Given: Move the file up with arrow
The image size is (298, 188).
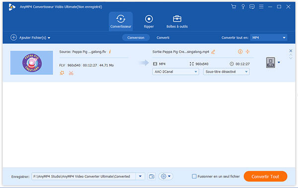Looking at the screenshot, I should (291, 55).
